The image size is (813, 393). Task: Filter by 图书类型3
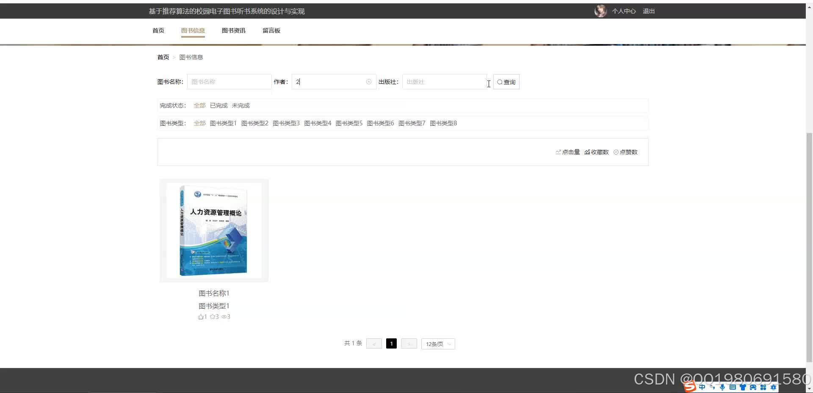[x=286, y=123]
